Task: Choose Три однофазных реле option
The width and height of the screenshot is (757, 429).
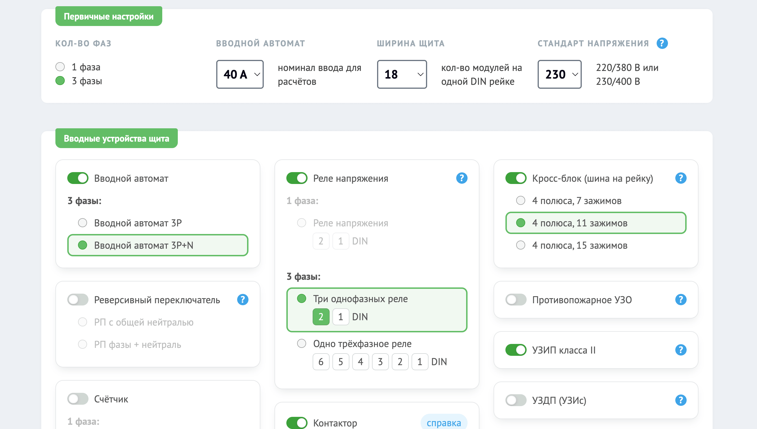Action: click(301, 298)
